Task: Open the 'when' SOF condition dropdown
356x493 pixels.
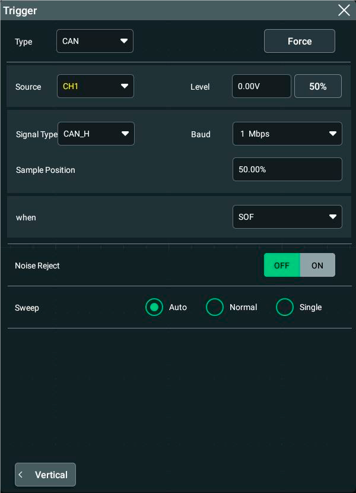Action: click(x=287, y=217)
